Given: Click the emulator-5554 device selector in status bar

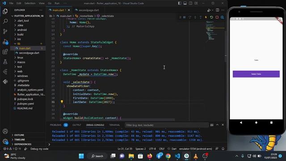Looking at the screenshot, I should [196, 149].
